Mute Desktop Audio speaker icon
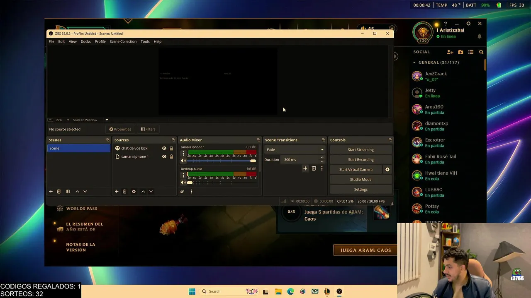 pyautogui.click(x=183, y=183)
